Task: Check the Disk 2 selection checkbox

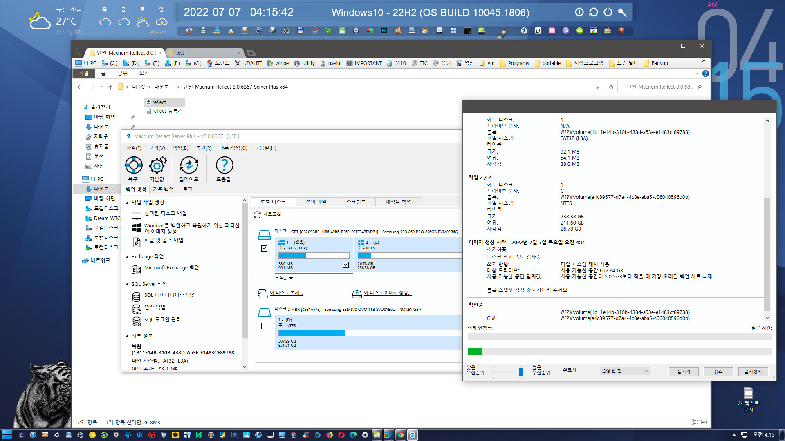Action: tap(264, 326)
